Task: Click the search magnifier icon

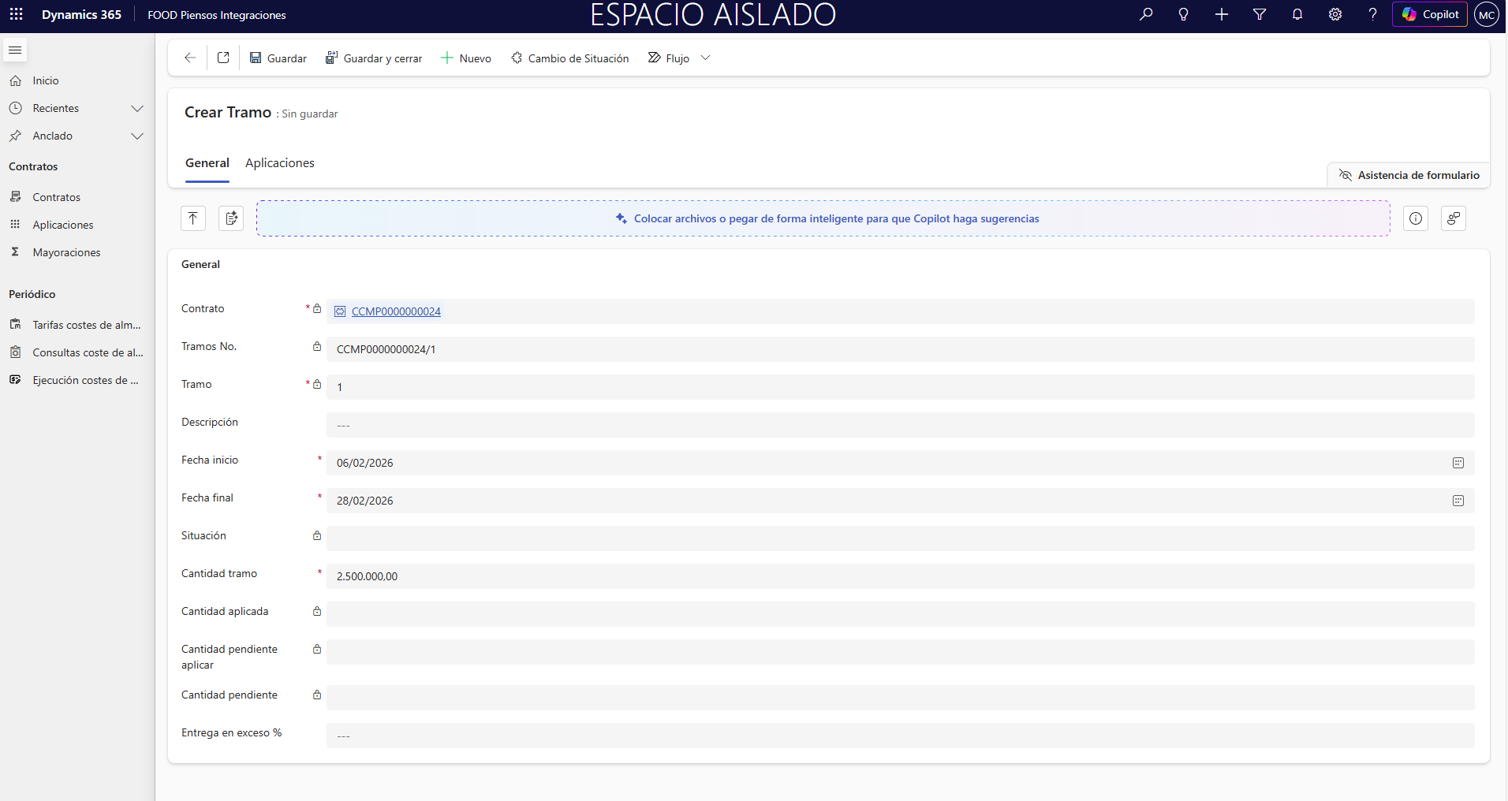Action: coord(1146,14)
